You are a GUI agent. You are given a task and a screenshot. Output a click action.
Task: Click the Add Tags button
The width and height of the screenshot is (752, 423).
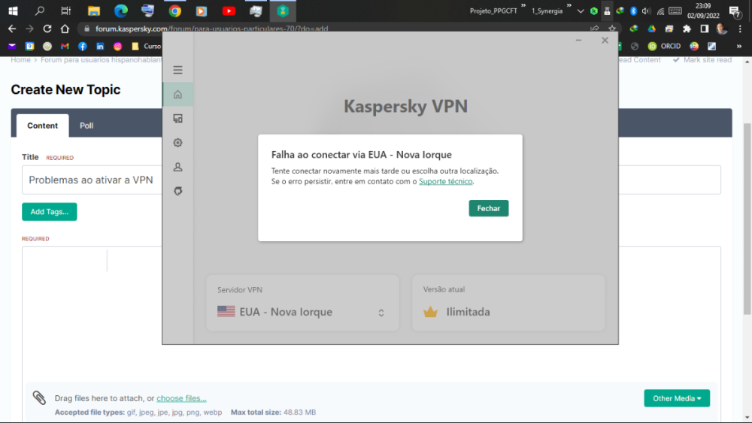point(50,212)
